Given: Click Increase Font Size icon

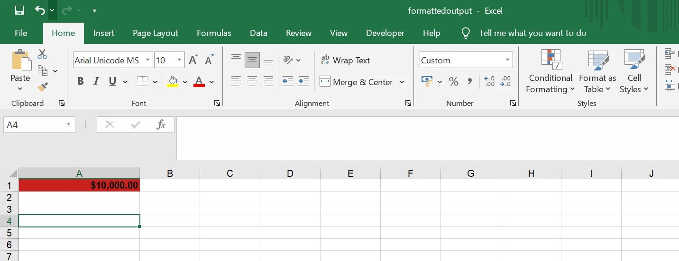Looking at the screenshot, I should (x=193, y=60).
